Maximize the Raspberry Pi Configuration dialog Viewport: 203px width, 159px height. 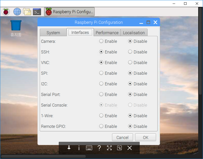coord(148,22)
